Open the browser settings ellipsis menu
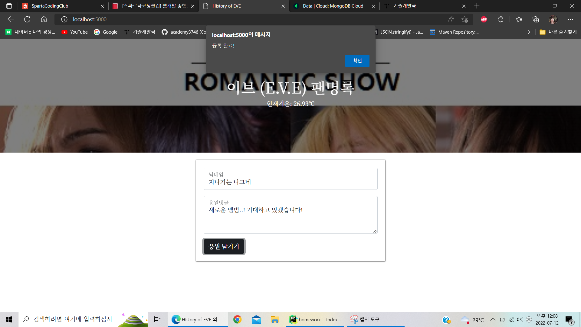This screenshot has height=327, width=581. (570, 19)
